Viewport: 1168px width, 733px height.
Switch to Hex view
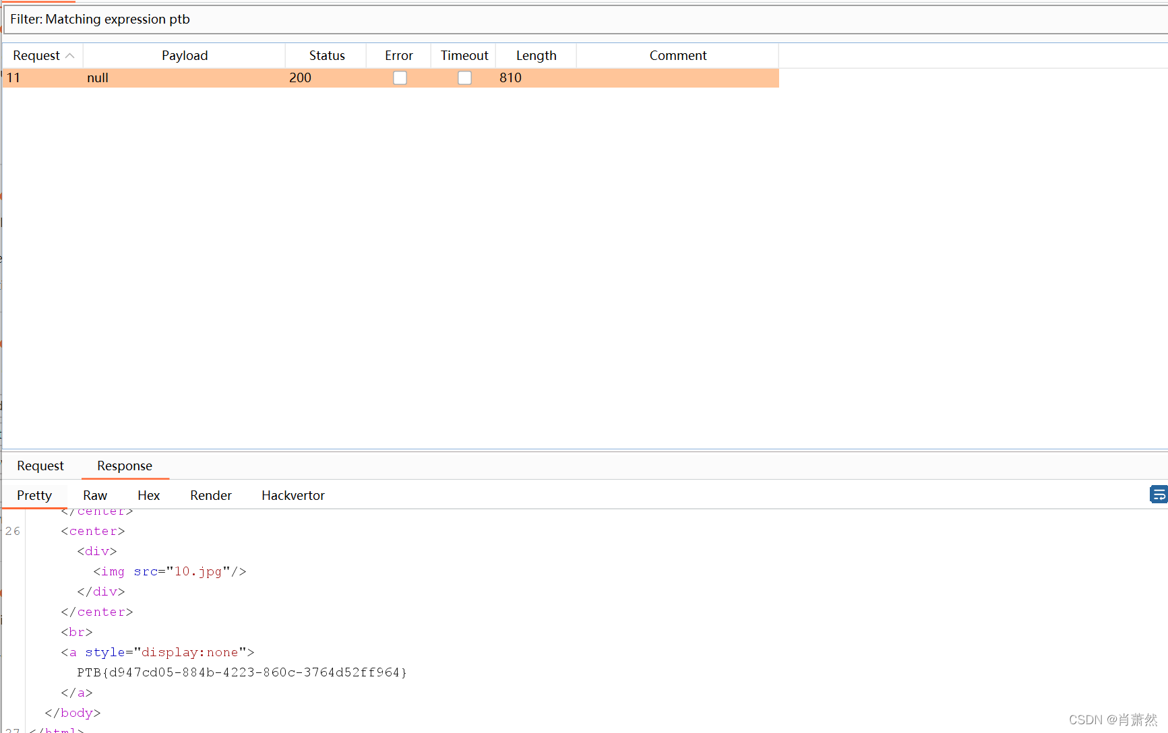coord(148,495)
